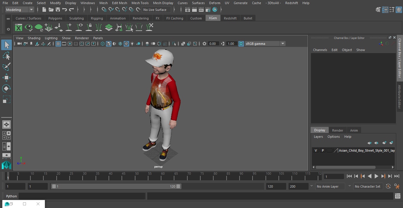Switch to the Polygons shelf tab

(x=55, y=18)
